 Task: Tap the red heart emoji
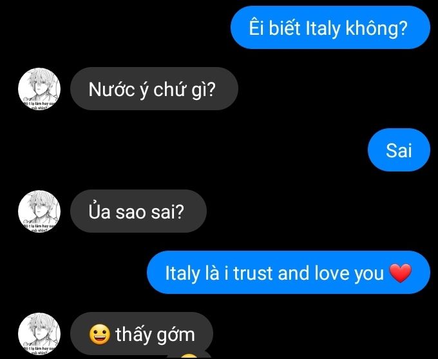point(400,273)
